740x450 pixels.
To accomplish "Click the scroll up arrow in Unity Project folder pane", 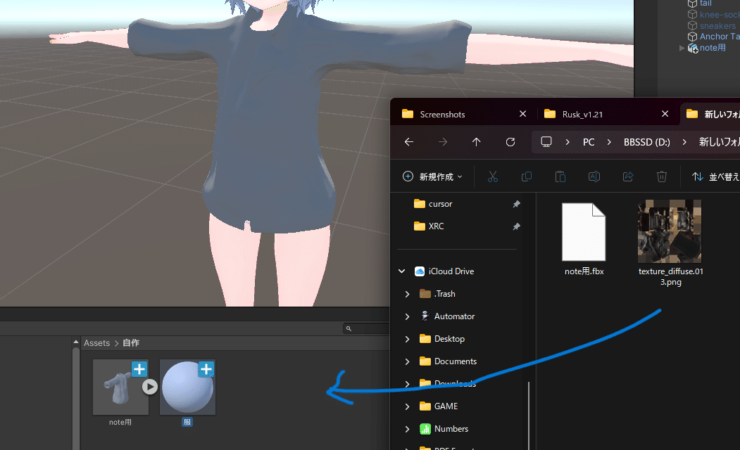I will [x=76, y=342].
